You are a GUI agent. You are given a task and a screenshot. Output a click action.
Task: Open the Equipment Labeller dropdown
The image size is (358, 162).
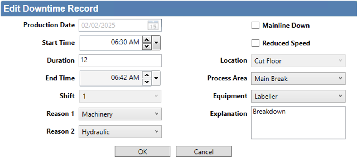pos(298,96)
